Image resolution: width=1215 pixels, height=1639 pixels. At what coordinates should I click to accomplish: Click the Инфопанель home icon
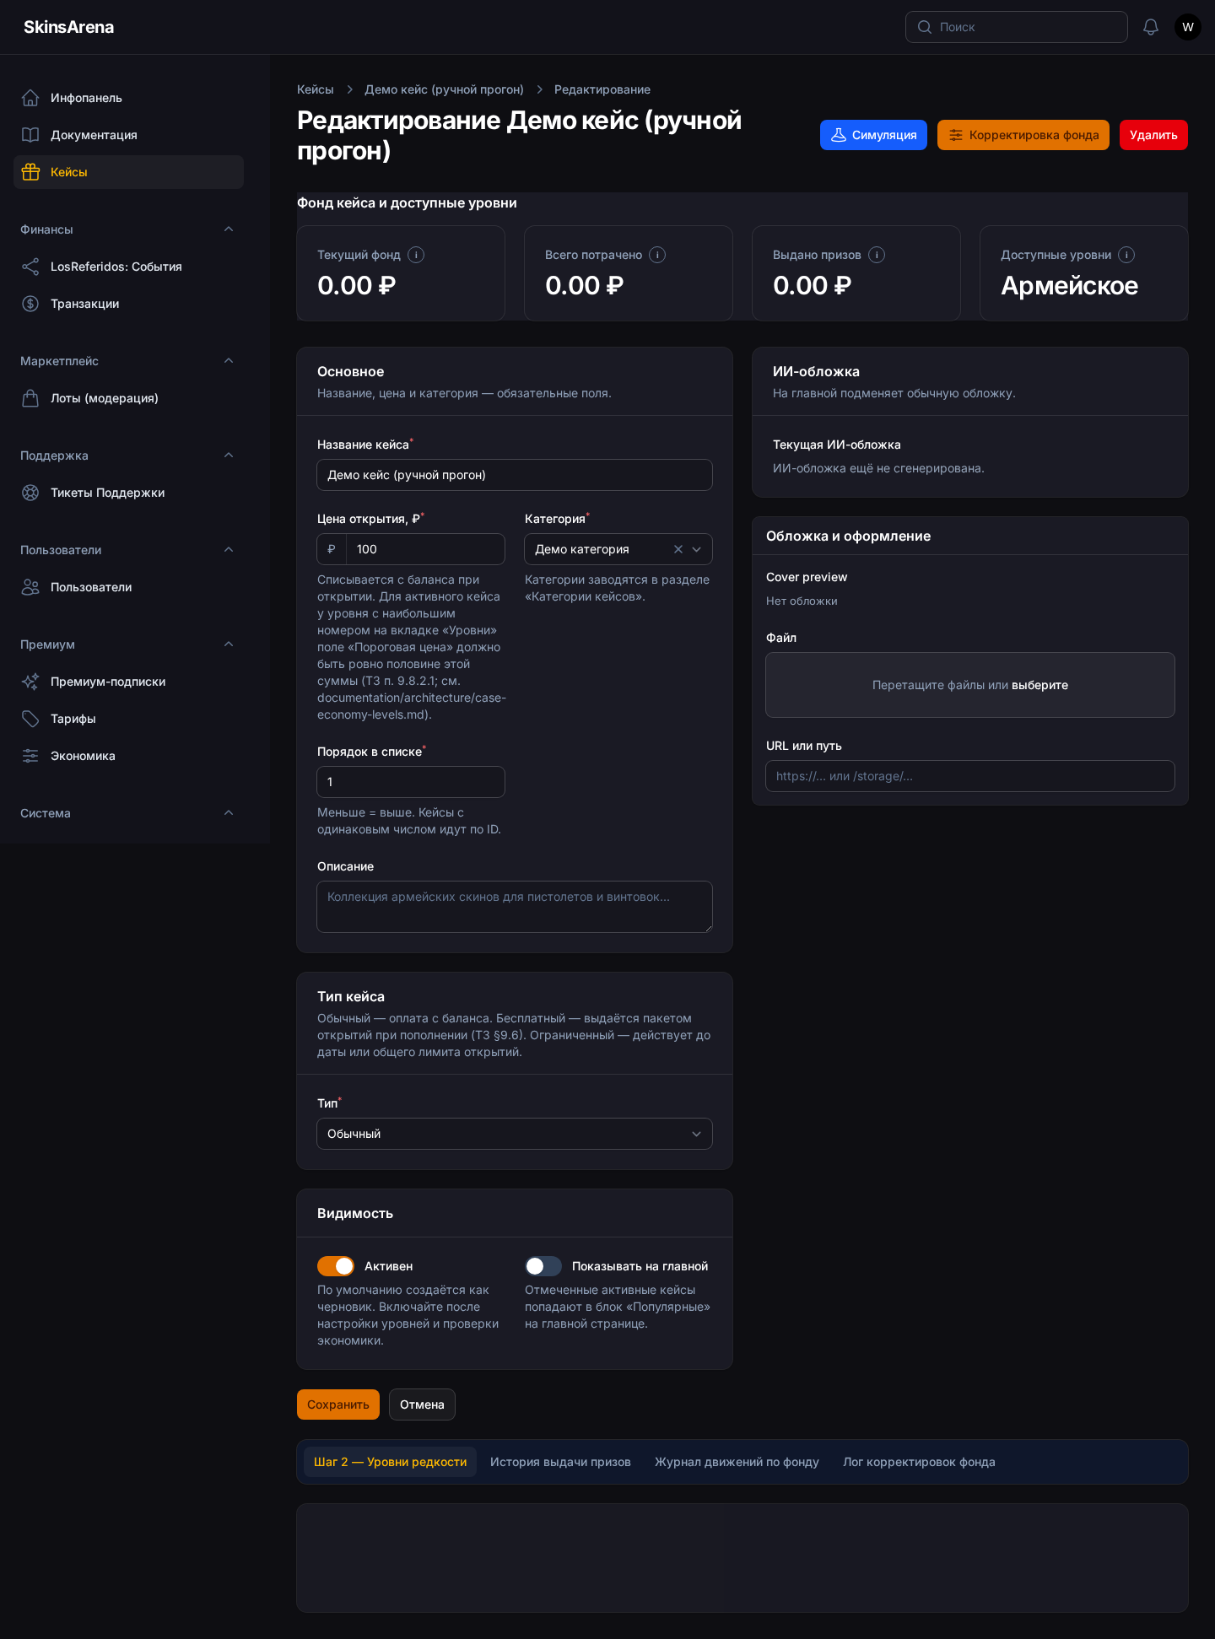coord(30,98)
